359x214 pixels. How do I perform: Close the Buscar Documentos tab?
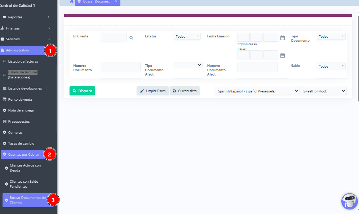116,1
